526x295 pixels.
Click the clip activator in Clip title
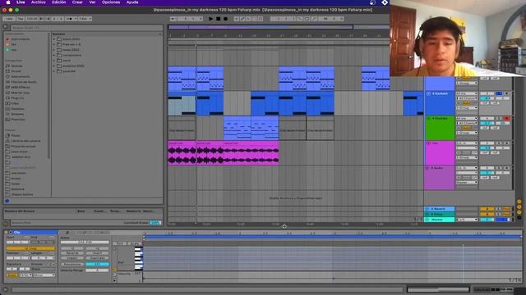click(11, 232)
